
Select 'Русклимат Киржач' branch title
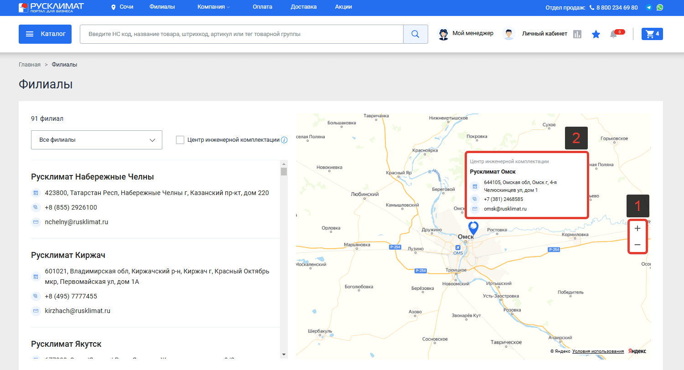point(68,255)
